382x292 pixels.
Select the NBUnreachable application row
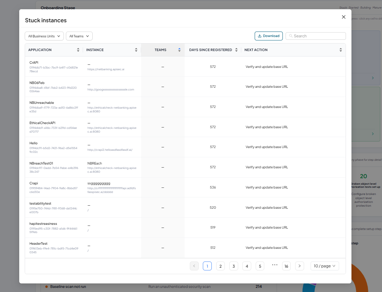click(x=185, y=107)
